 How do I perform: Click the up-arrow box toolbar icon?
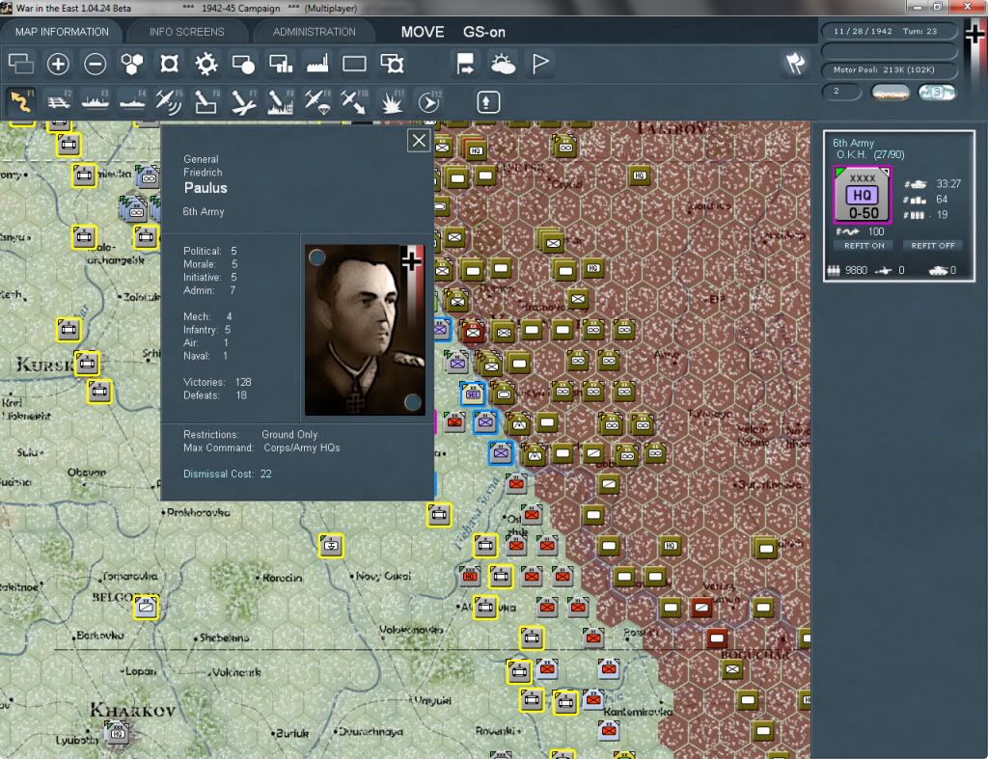tap(487, 102)
